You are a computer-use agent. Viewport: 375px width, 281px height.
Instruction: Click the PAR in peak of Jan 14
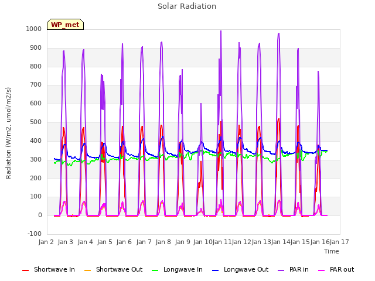click(279, 34)
